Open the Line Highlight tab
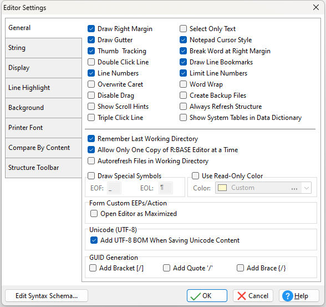 click(x=43, y=88)
